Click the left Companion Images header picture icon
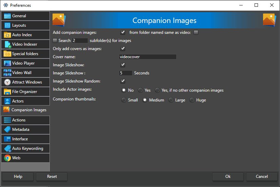280x187 pixels. (59, 20)
